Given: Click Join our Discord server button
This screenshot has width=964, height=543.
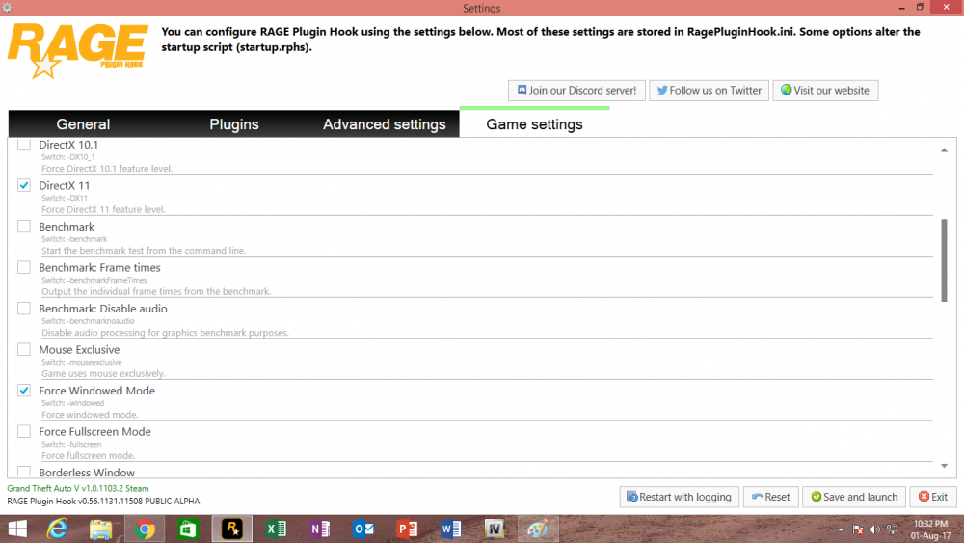Looking at the screenshot, I should click(x=576, y=91).
